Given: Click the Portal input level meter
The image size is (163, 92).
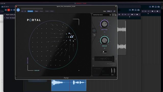Looking at the screenshot, I should pyautogui.click(x=112, y=71).
